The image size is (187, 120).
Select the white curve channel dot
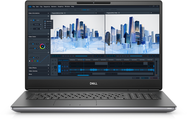(30, 61)
